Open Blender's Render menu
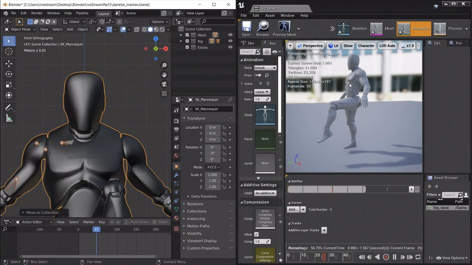 37,13
